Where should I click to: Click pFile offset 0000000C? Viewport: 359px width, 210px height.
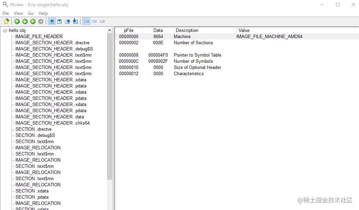coord(129,61)
